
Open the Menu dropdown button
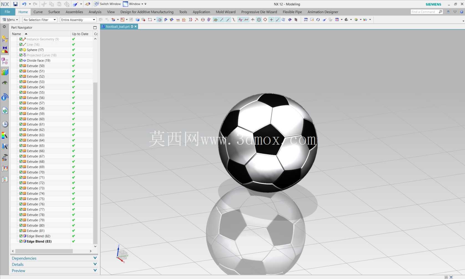tap(10, 20)
